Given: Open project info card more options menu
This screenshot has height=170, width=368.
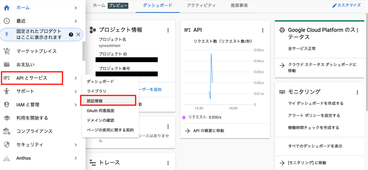Looking at the screenshot, I should point(168,30).
